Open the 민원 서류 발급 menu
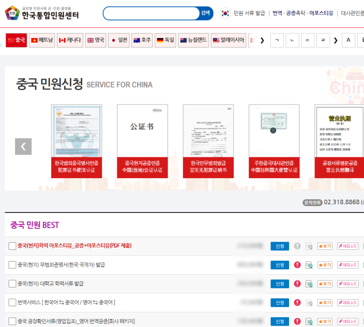 [249, 13]
